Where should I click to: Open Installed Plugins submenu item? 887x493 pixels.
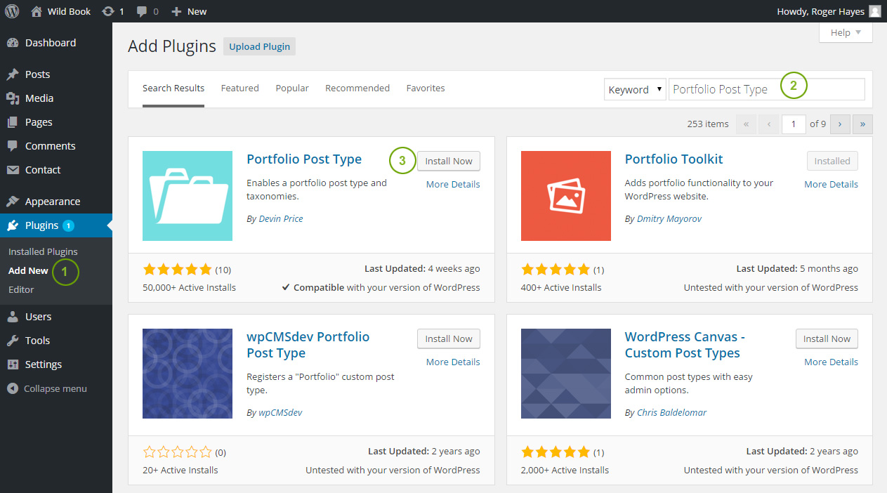43,251
